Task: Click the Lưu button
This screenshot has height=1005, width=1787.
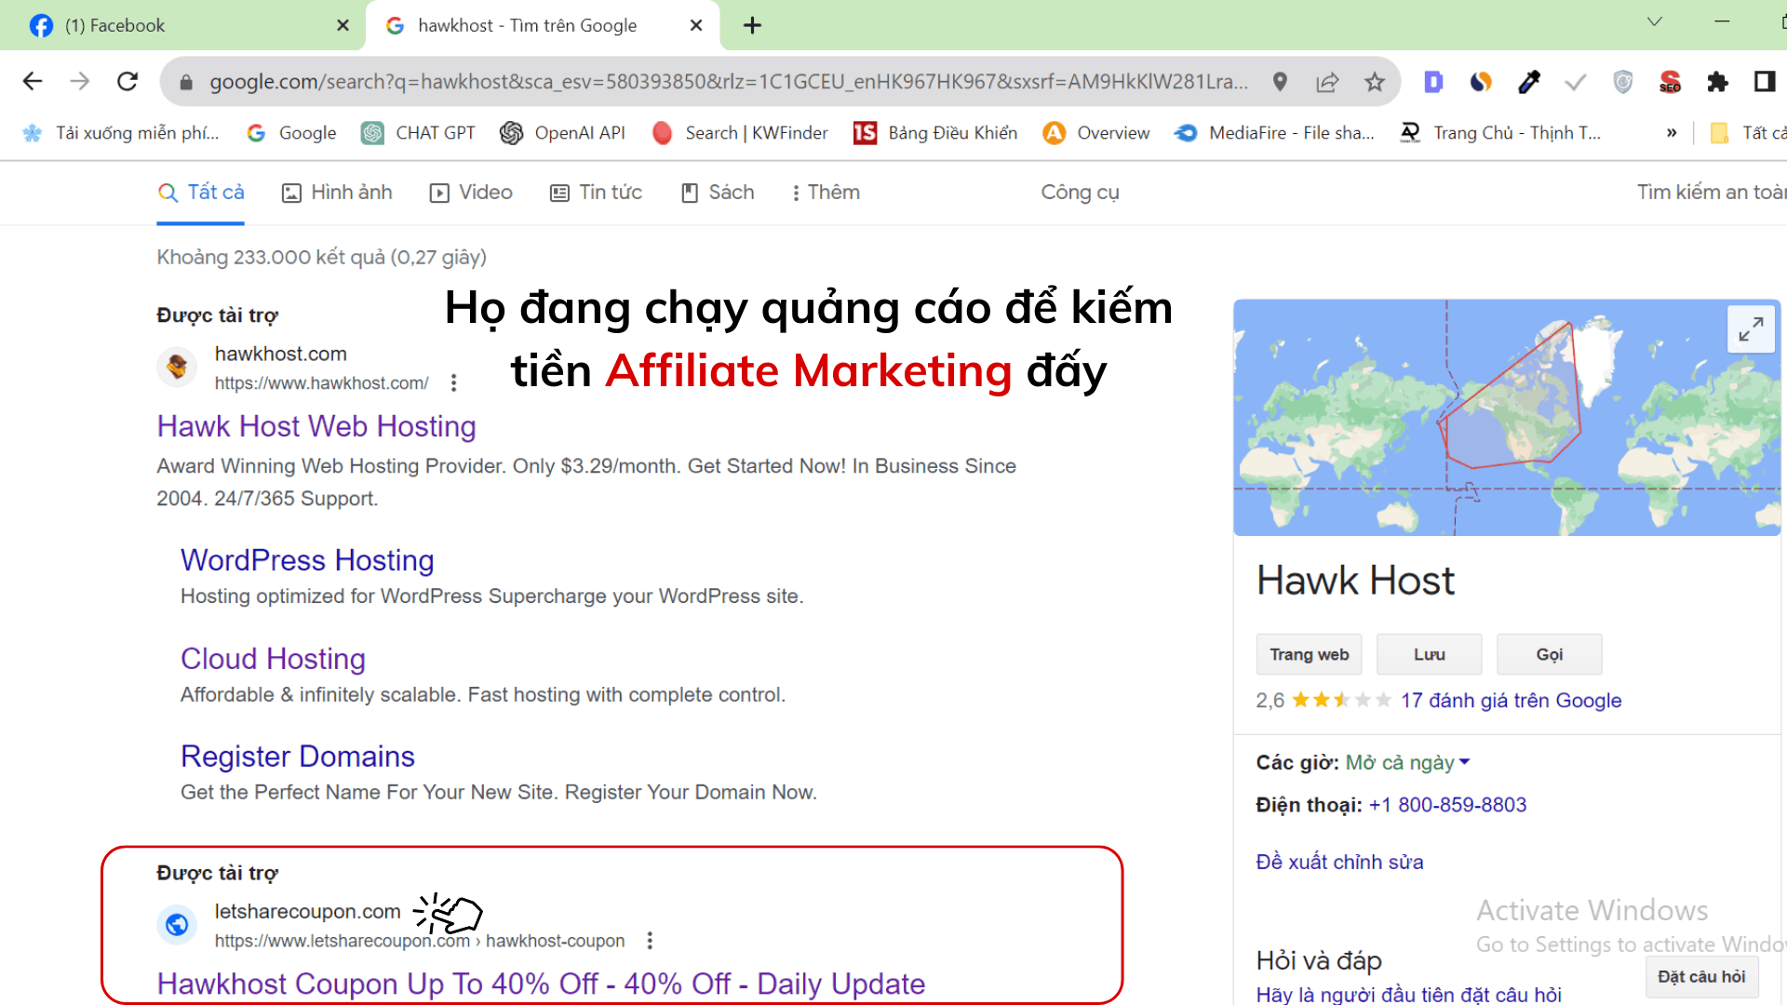Action: 1429,654
